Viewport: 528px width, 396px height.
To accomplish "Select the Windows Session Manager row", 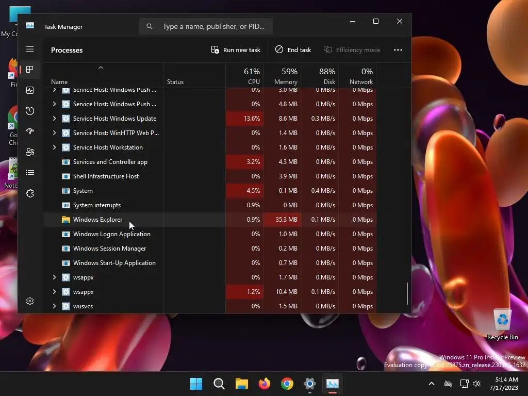I will click(x=210, y=249).
